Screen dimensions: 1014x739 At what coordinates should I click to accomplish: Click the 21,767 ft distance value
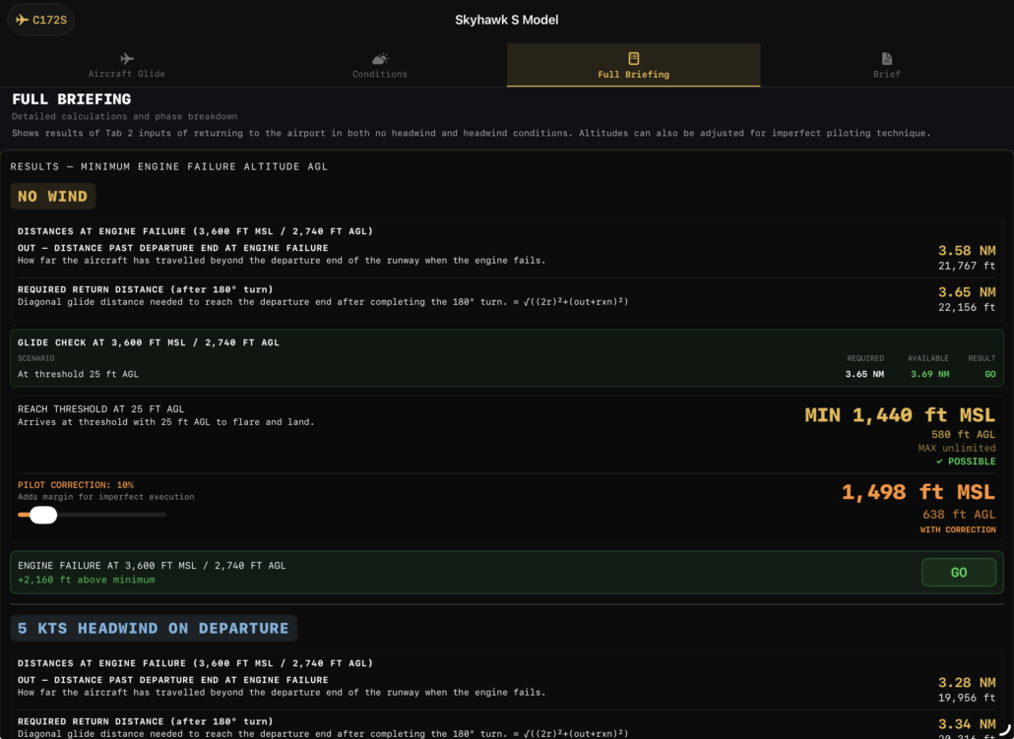(967, 266)
